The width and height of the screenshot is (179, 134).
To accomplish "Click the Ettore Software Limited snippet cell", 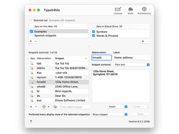I will (71, 100).
